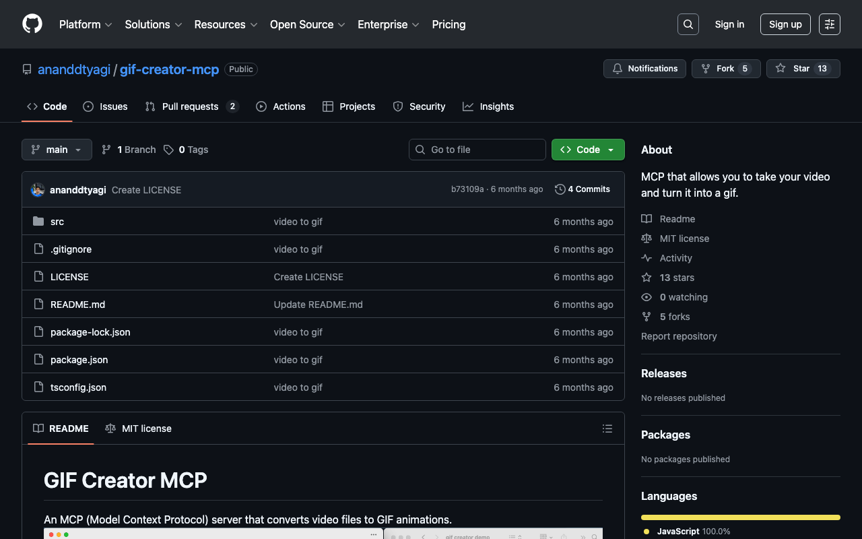
Task: Expand the Platform navigation menu
Action: (x=86, y=24)
